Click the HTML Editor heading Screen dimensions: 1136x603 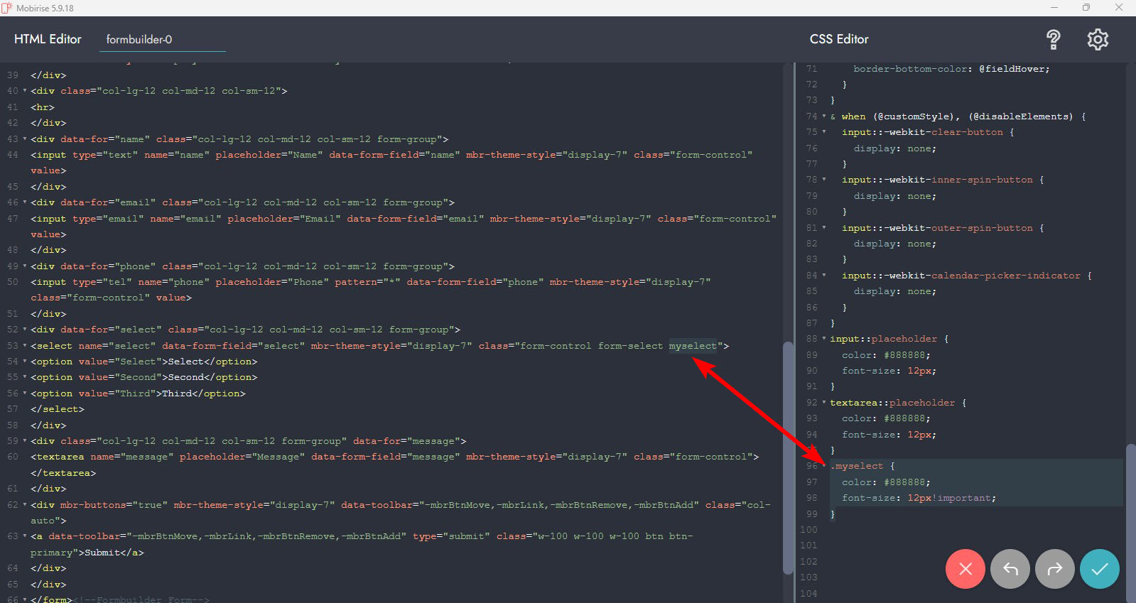pyautogui.click(x=48, y=39)
